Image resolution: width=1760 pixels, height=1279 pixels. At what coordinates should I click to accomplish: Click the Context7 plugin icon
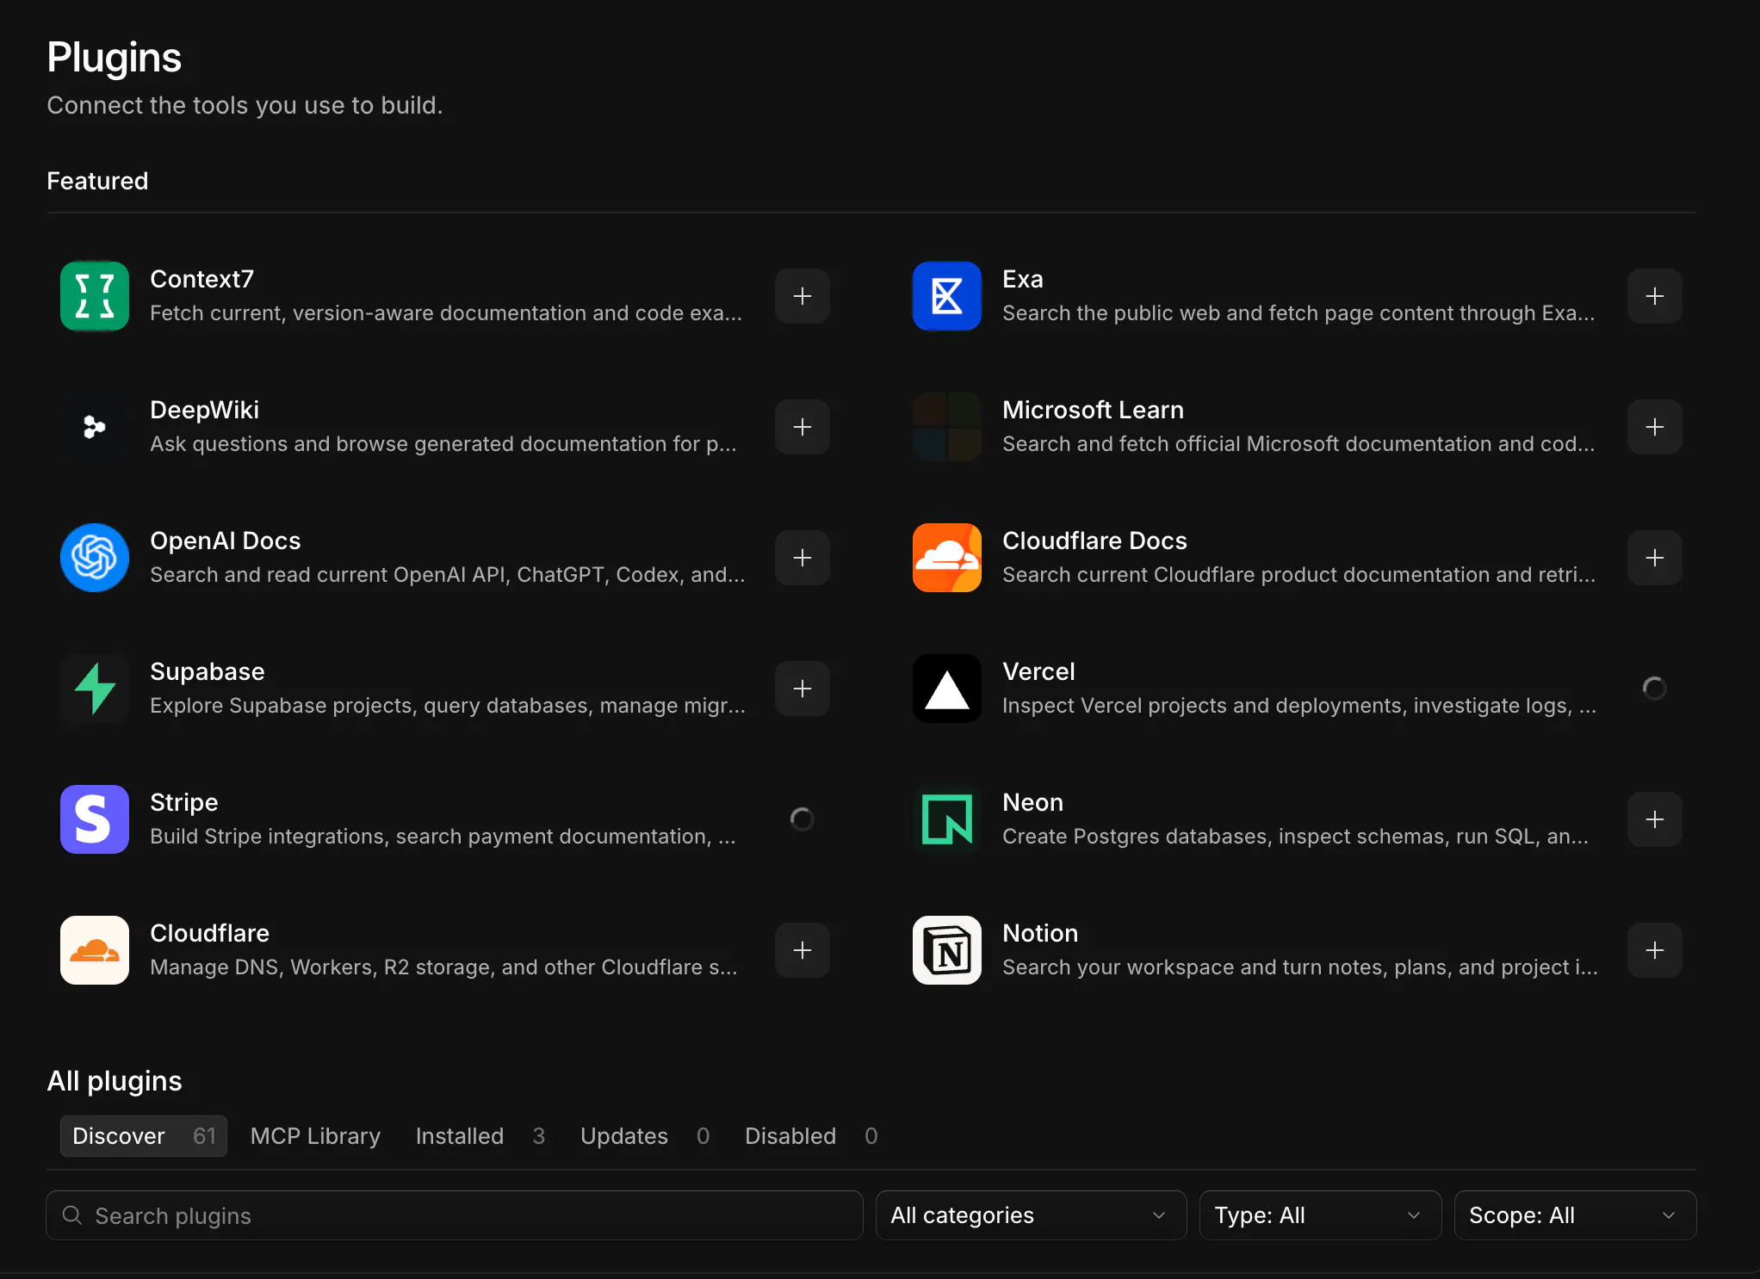95,296
